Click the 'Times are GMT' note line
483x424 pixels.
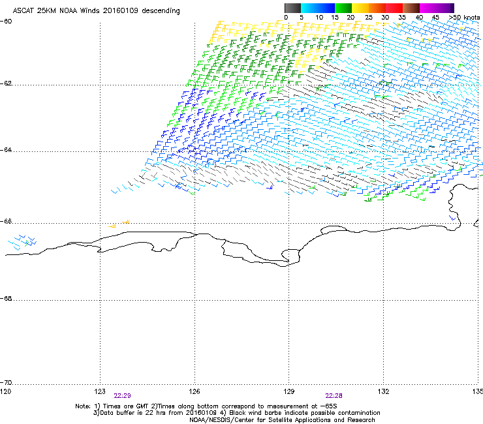[206, 406]
